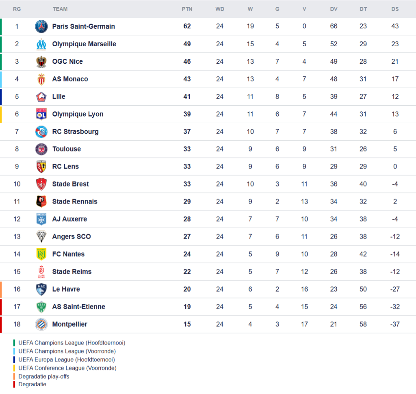Open the RC Lens team link
Viewport: 416px width, 394px height.
pos(65,167)
